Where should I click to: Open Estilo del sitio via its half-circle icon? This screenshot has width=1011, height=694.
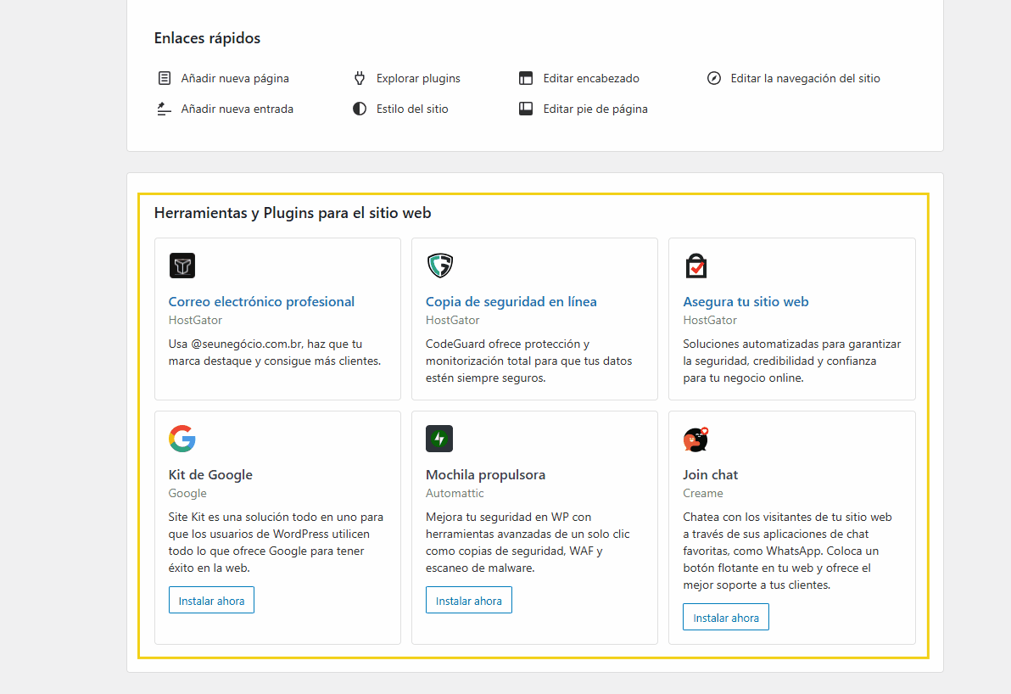coord(359,109)
